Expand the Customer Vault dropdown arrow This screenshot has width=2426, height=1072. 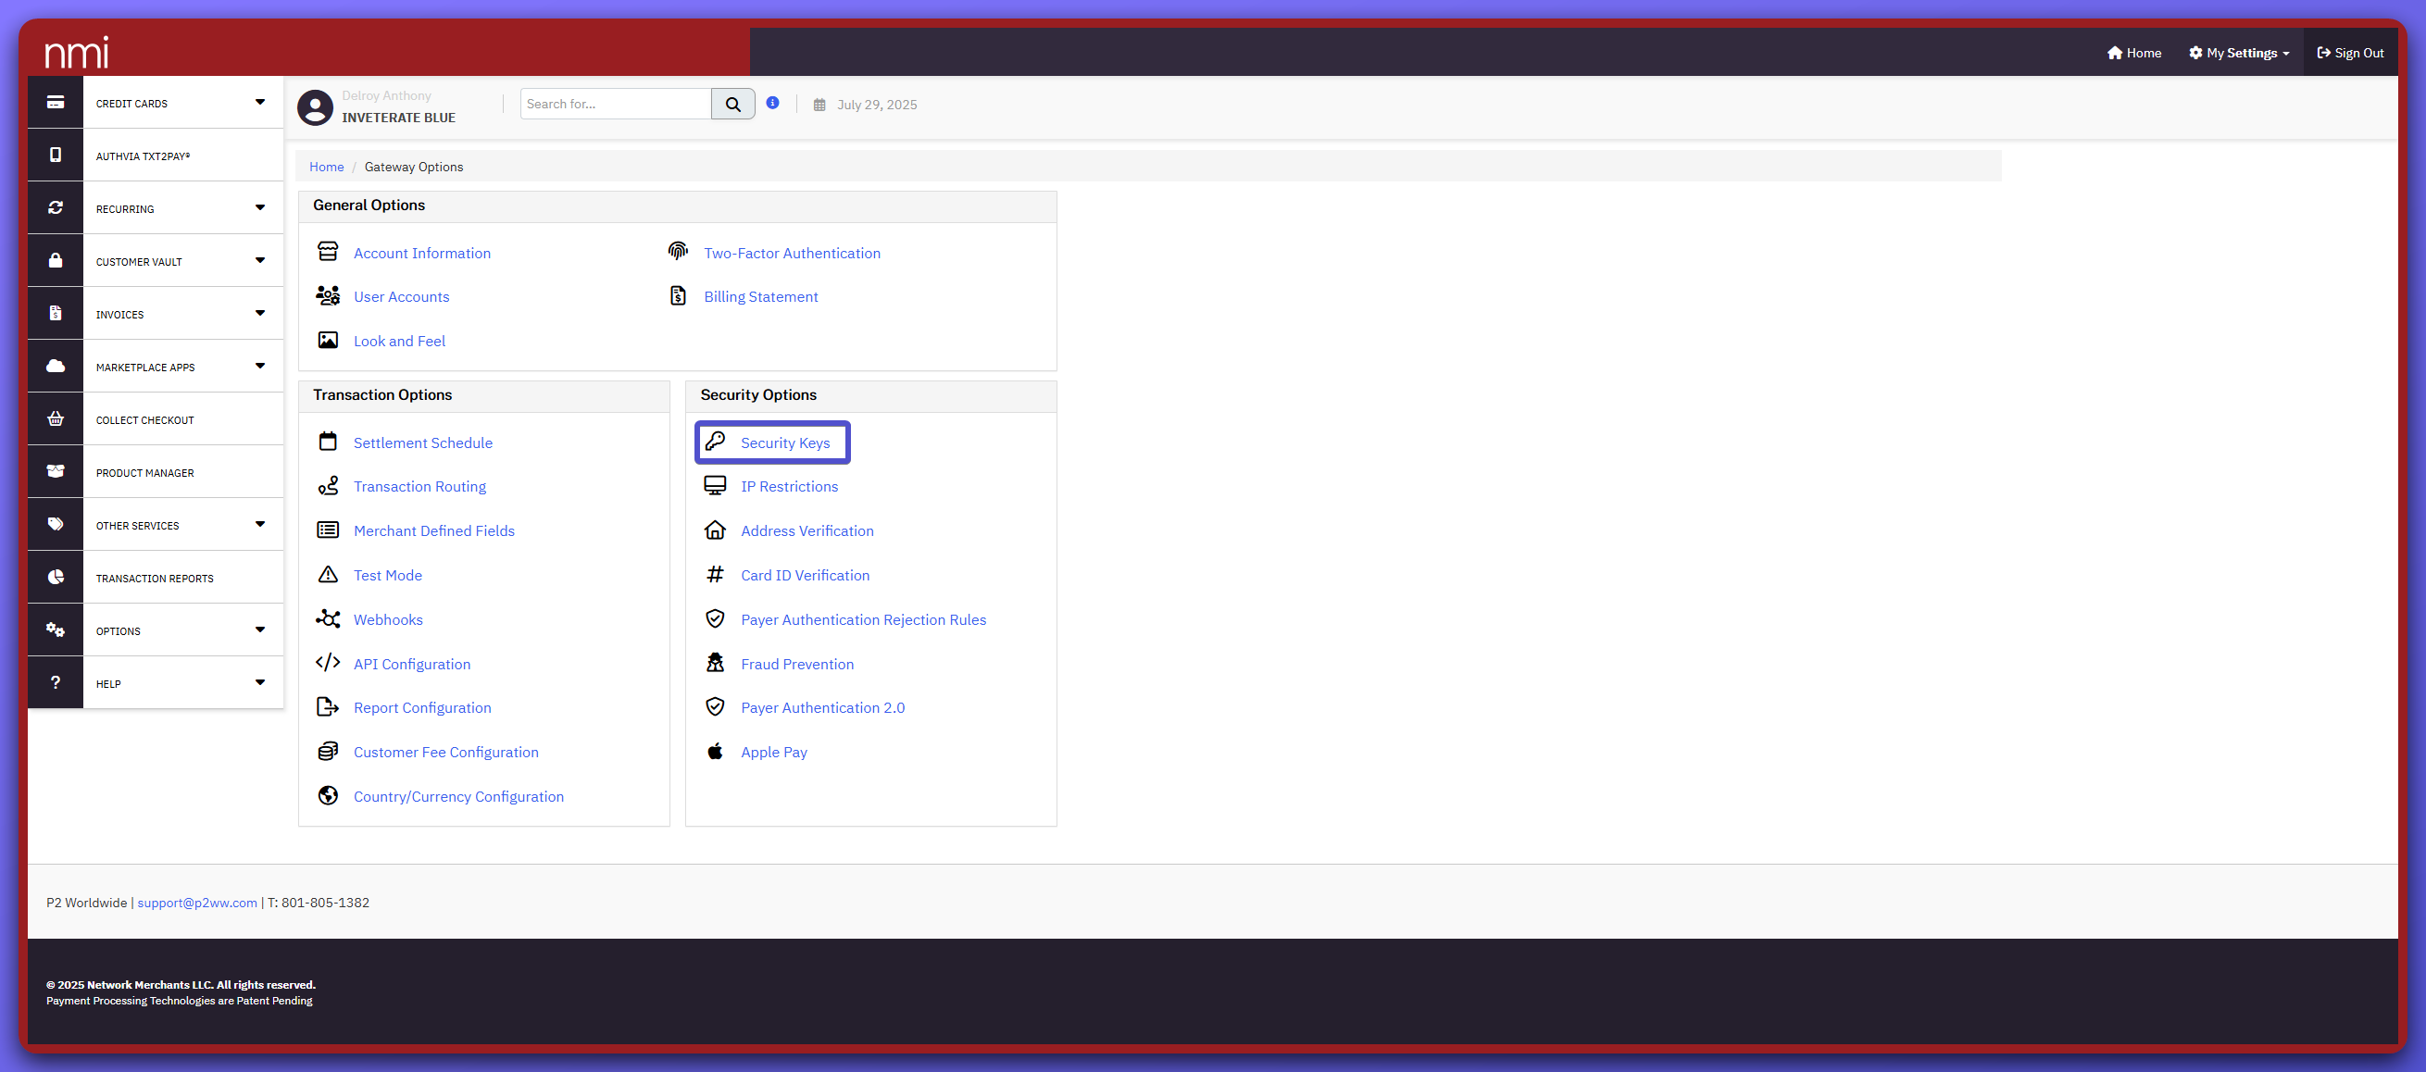[x=260, y=260]
